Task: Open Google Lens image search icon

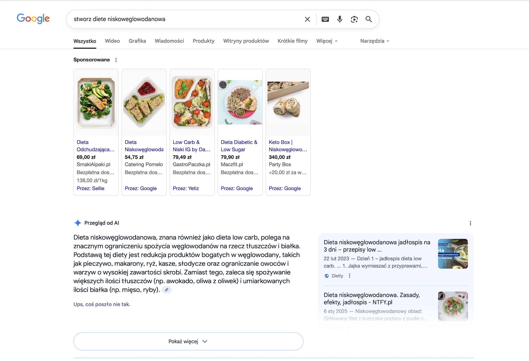Action: 354,19
